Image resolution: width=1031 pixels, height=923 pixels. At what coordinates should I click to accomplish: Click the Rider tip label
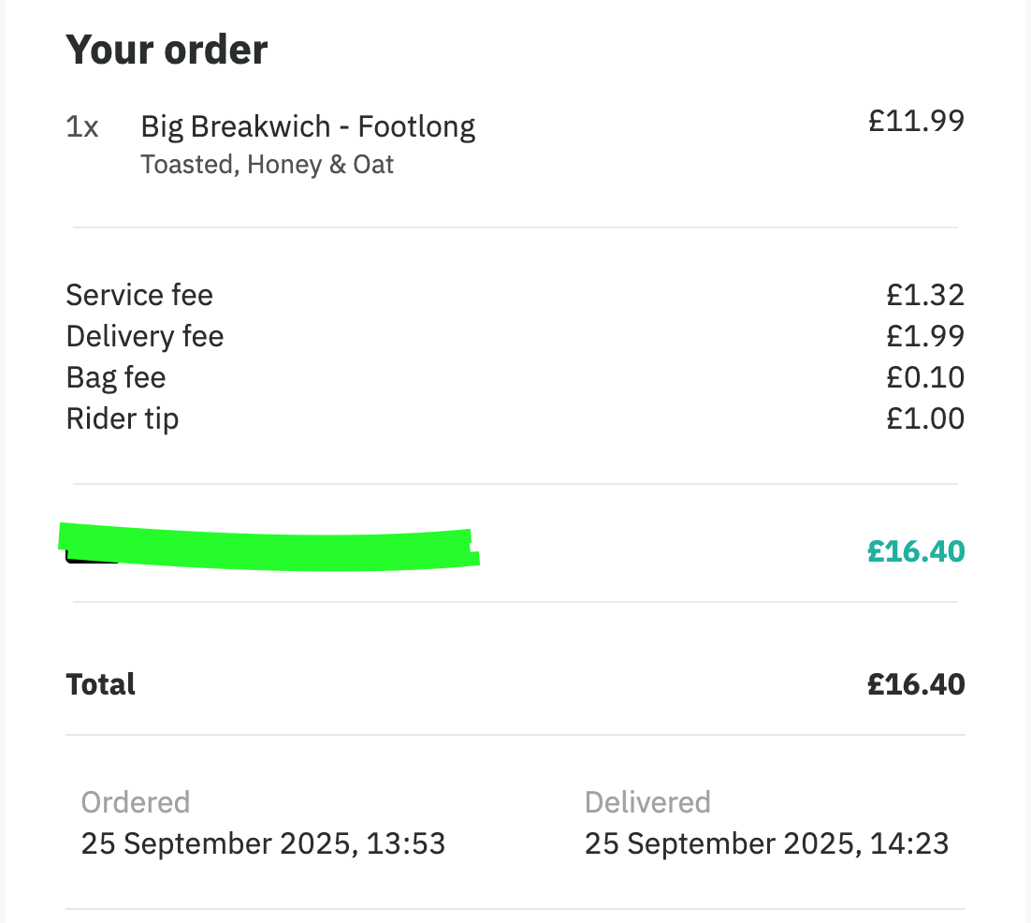pos(122,418)
